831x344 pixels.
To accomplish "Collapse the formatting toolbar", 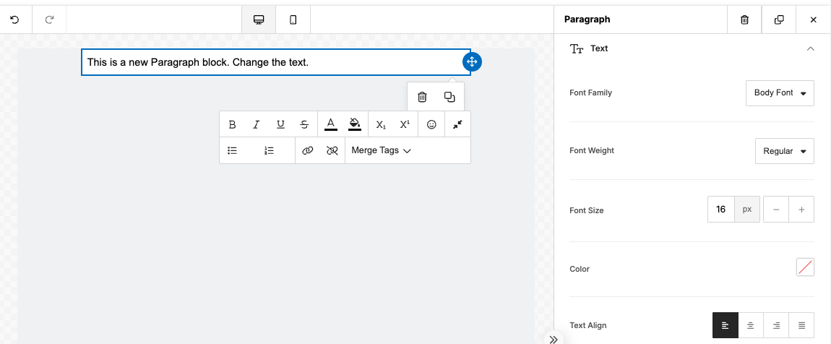I will click(458, 124).
